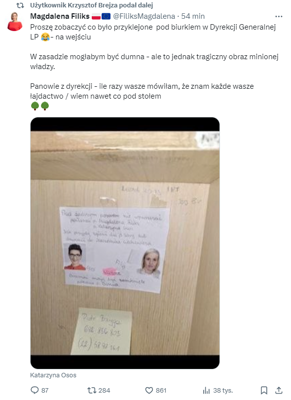291x400 pixels.
Task: Click the Magdalena Filiks display name
Action: click(x=60, y=16)
